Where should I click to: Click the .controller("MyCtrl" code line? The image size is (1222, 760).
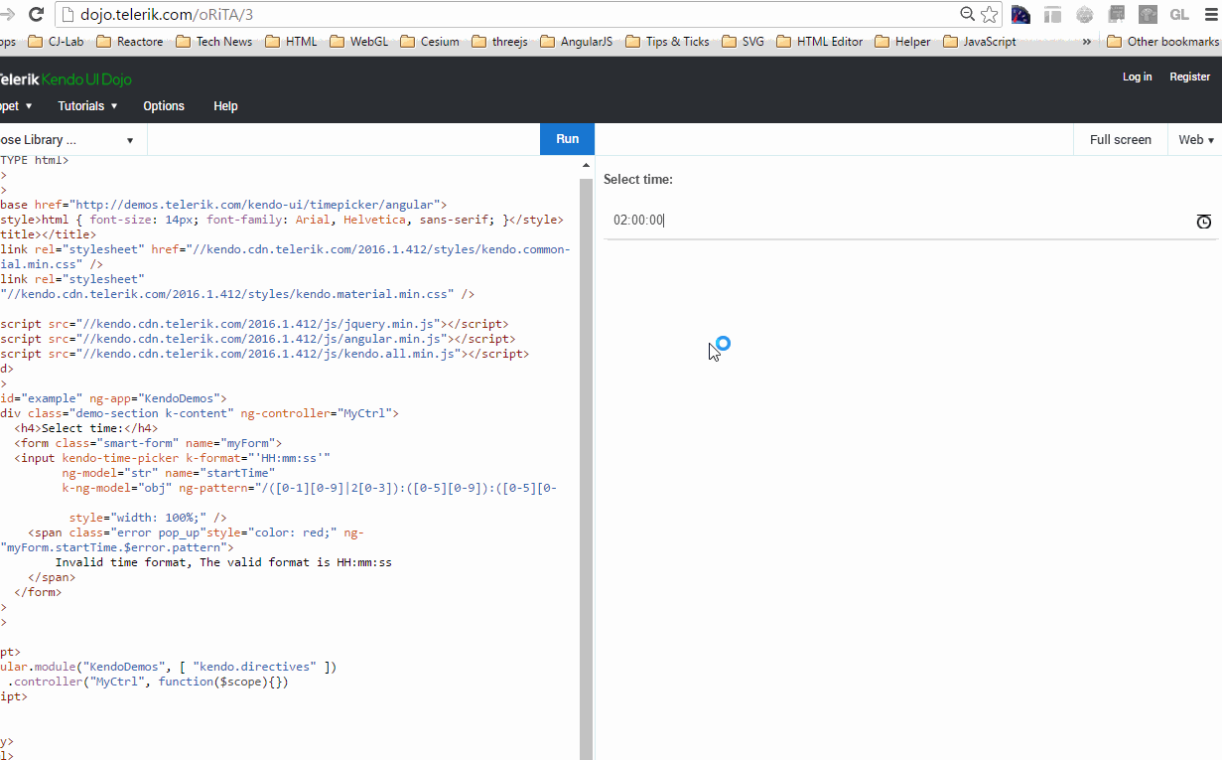[149, 682]
